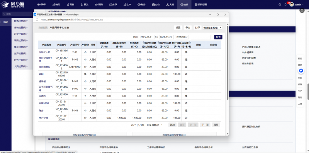The image size is (309, 153).
Task: Open the 每页显示10条 page size dropdown
Action: (212, 27)
